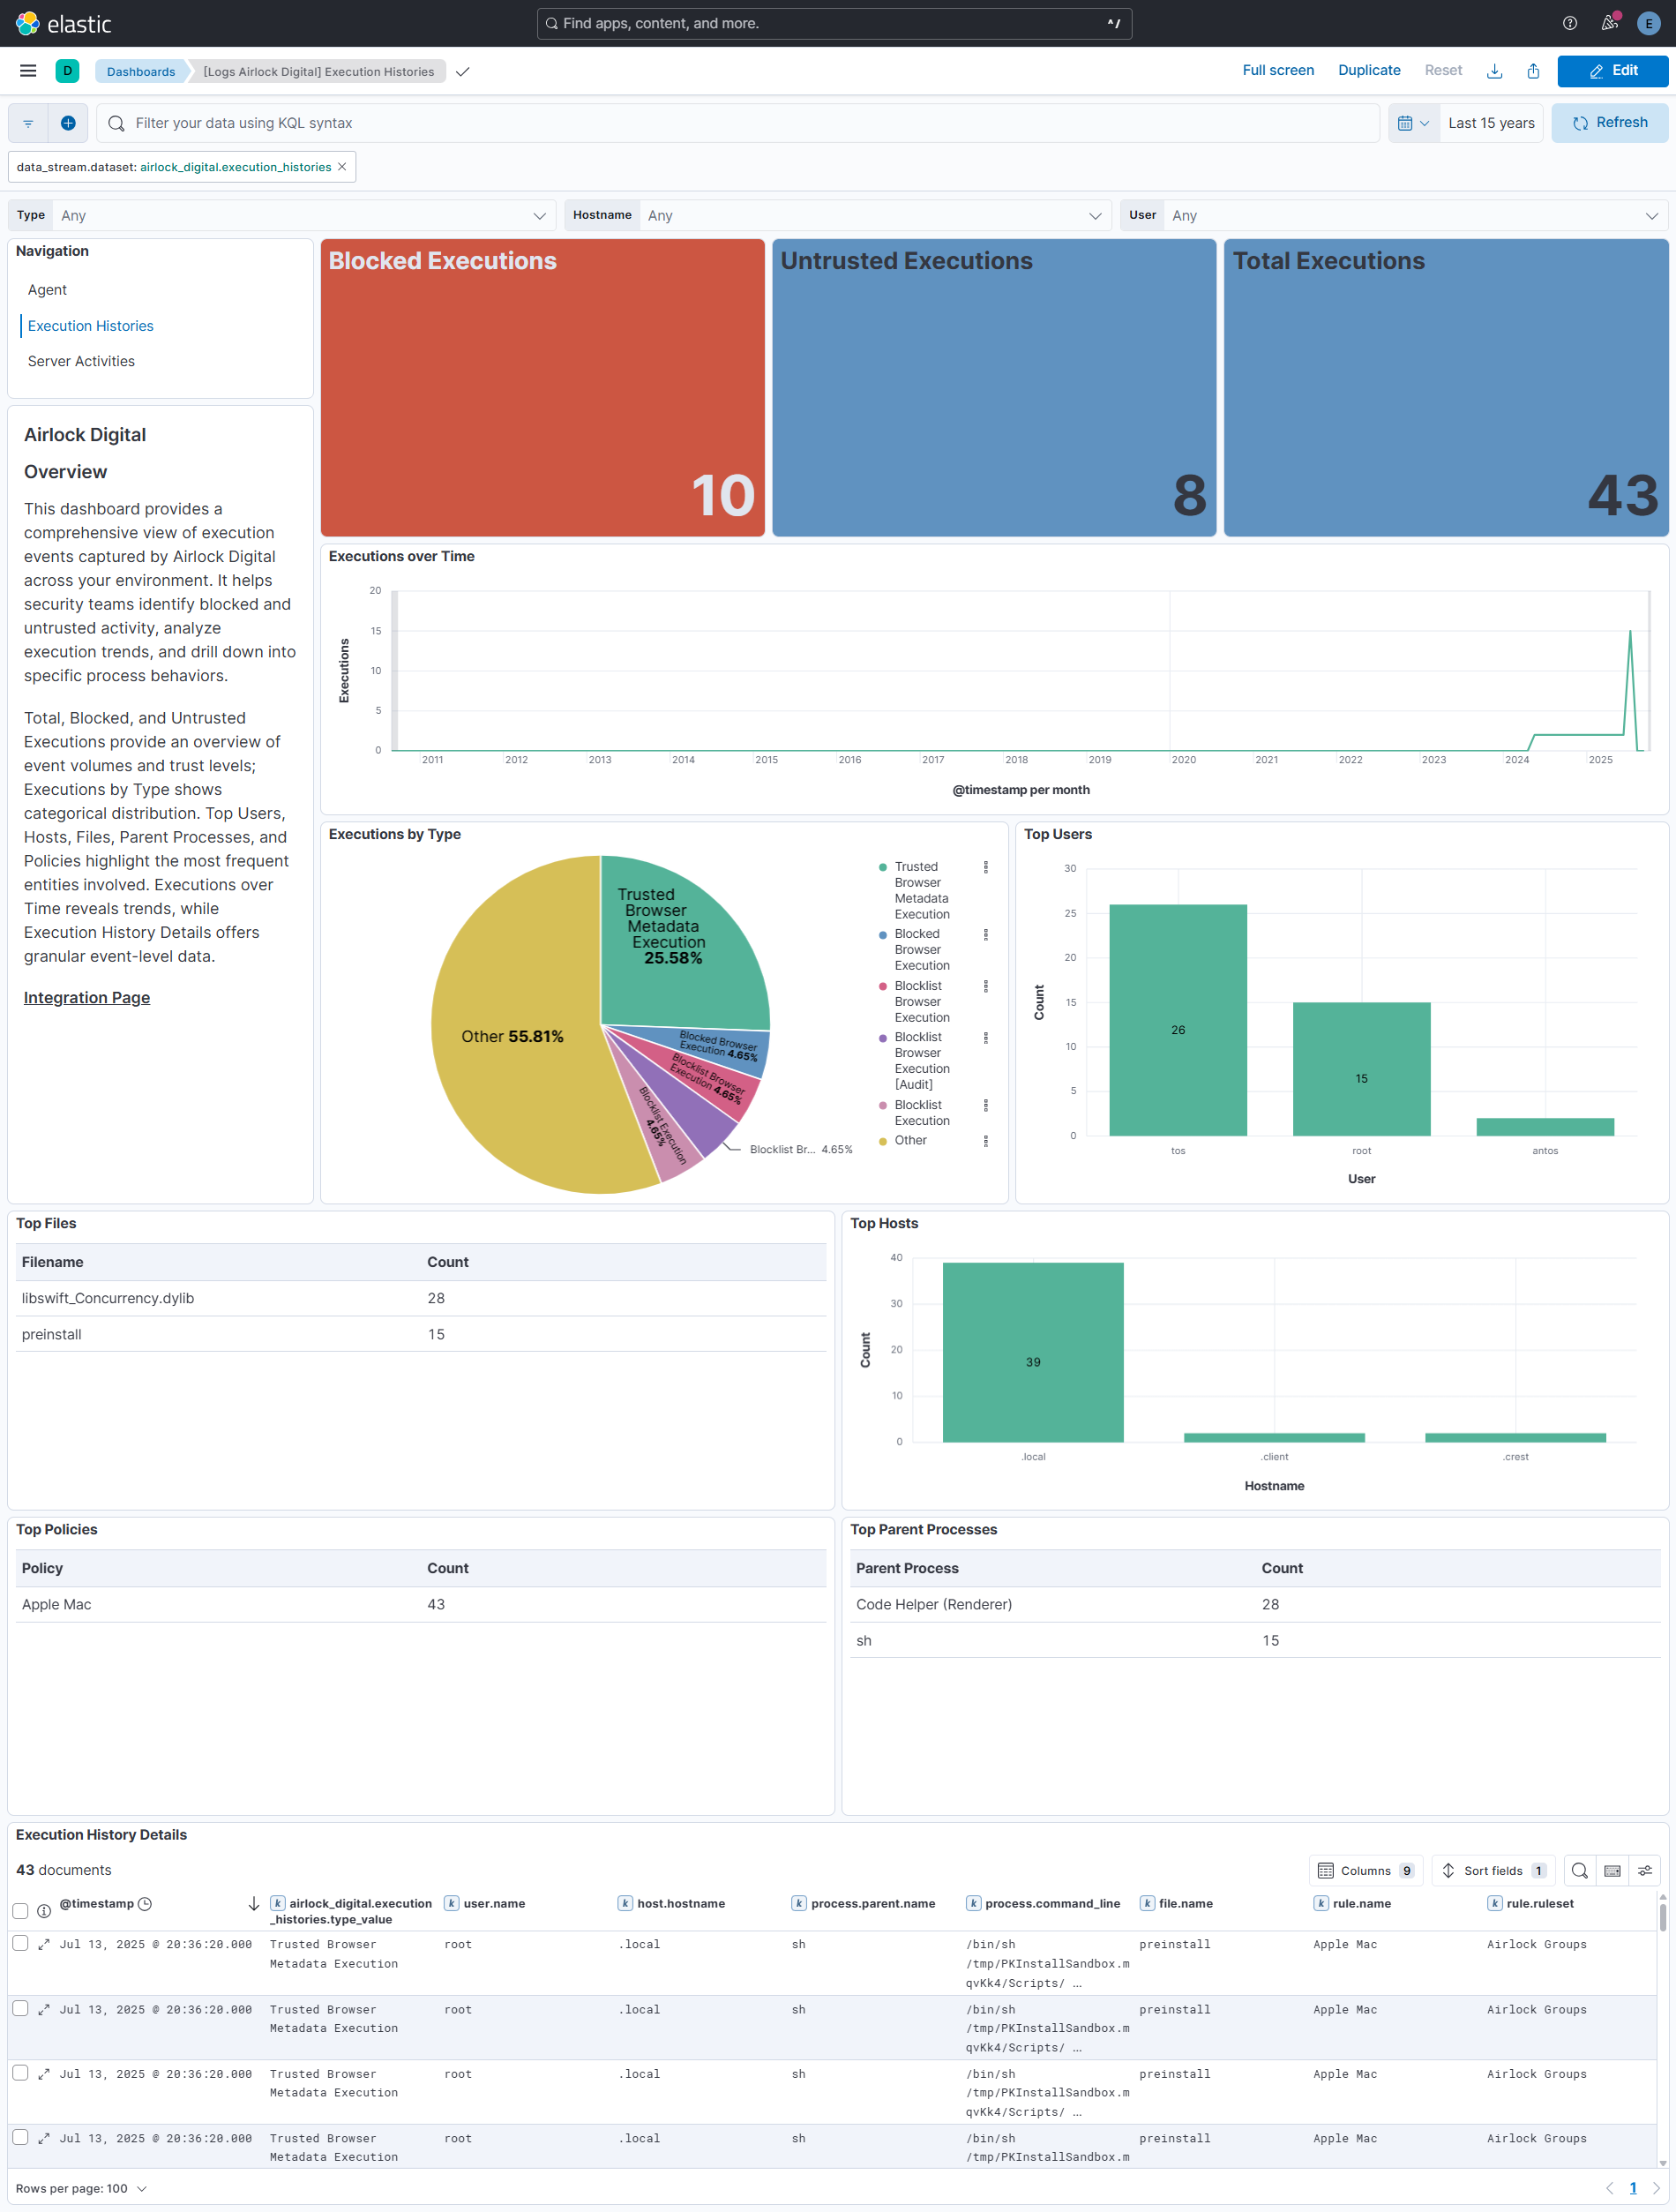Screen dimensions: 1676x2212
Task: Toggle the select all rows checkbox
Action: pyautogui.click(x=20, y=1911)
